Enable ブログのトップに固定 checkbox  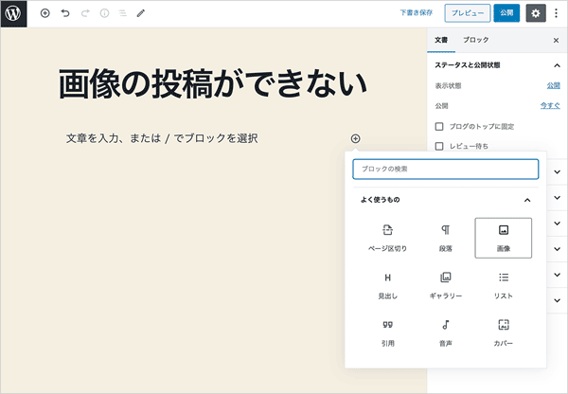(x=439, y=127)
